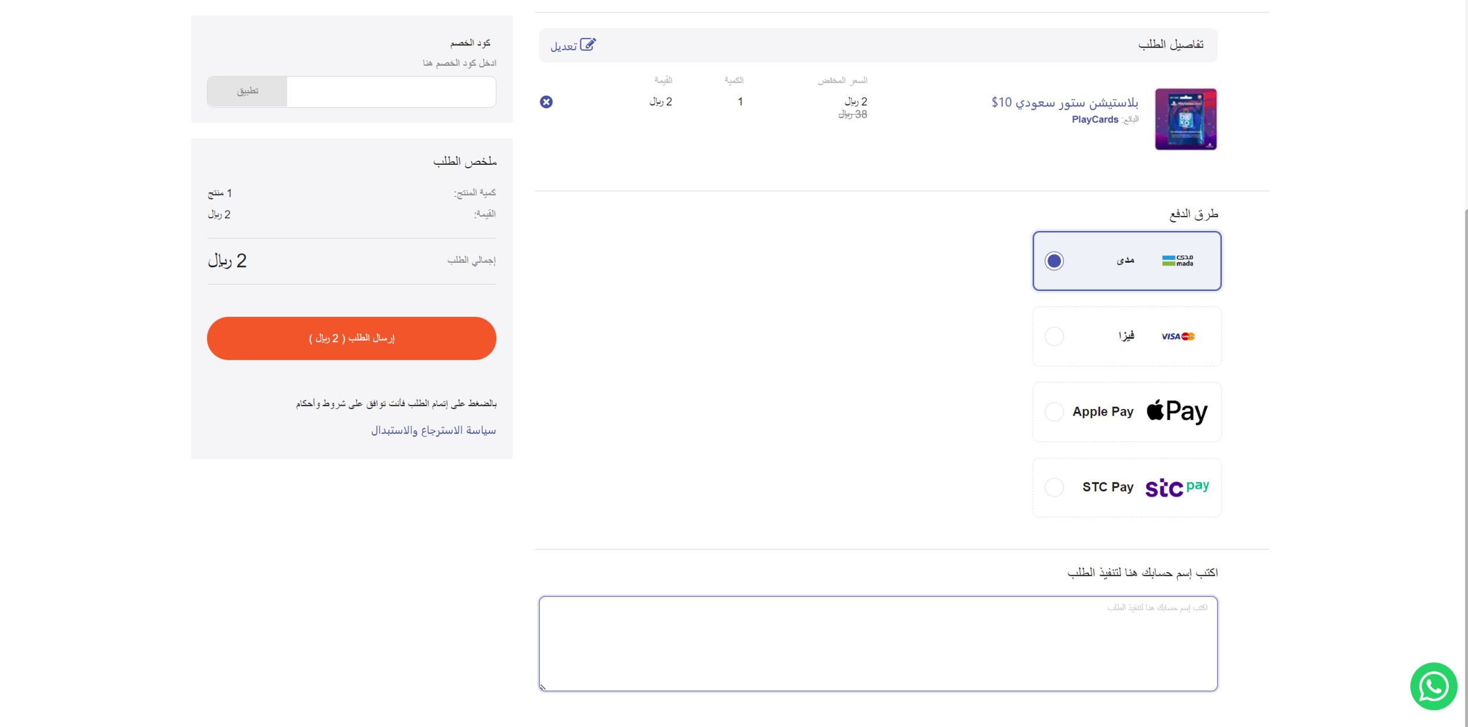This screenshot has height=727, width=1468.
Task: Click the apply discount code button
Action: pyautogui.click(x=247, y=91)
